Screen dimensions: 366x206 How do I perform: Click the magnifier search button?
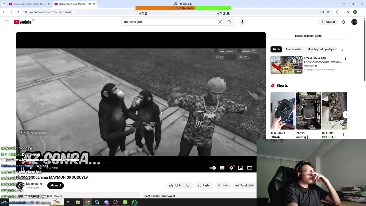[x=229, y=22]
